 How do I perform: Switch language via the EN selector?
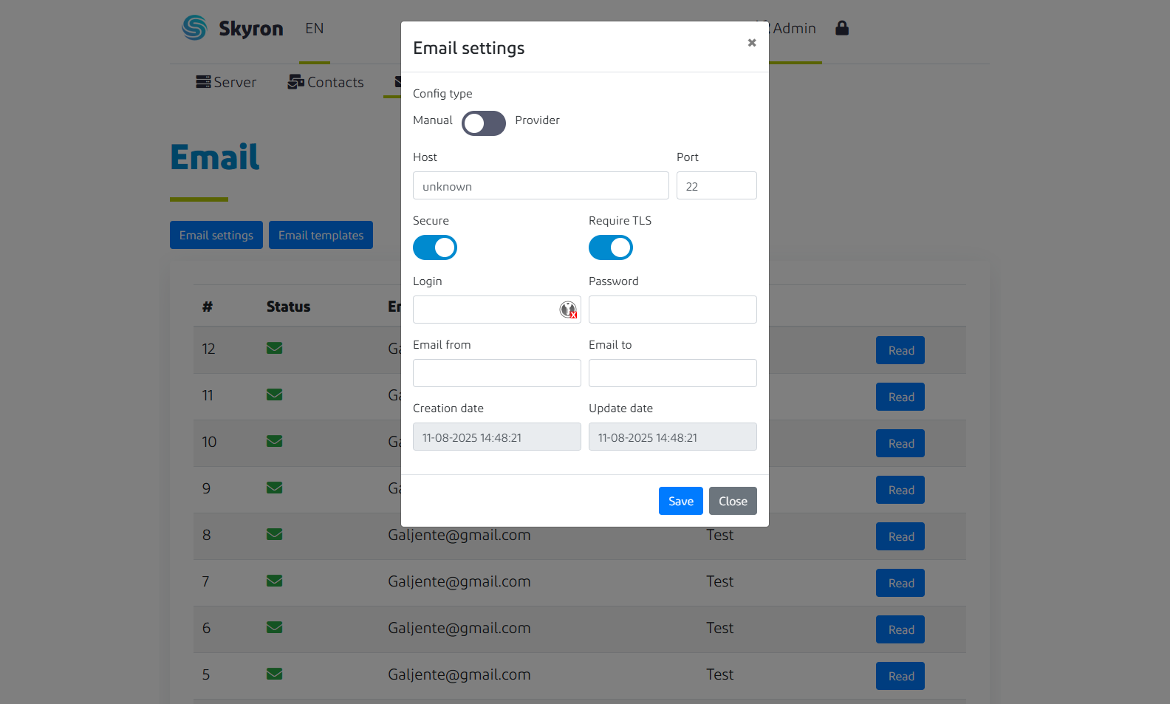click(x=315, y=28)
